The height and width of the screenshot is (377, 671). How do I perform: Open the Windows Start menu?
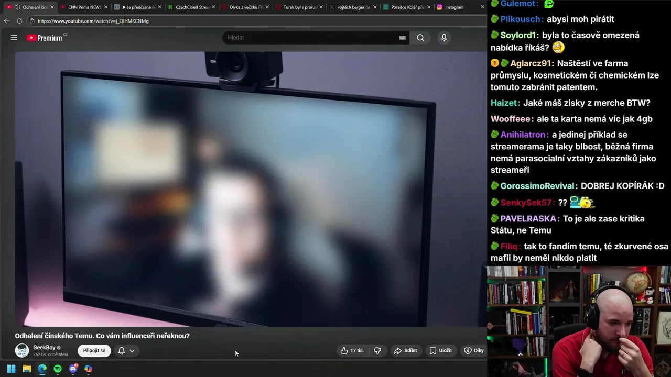[11, 369]
